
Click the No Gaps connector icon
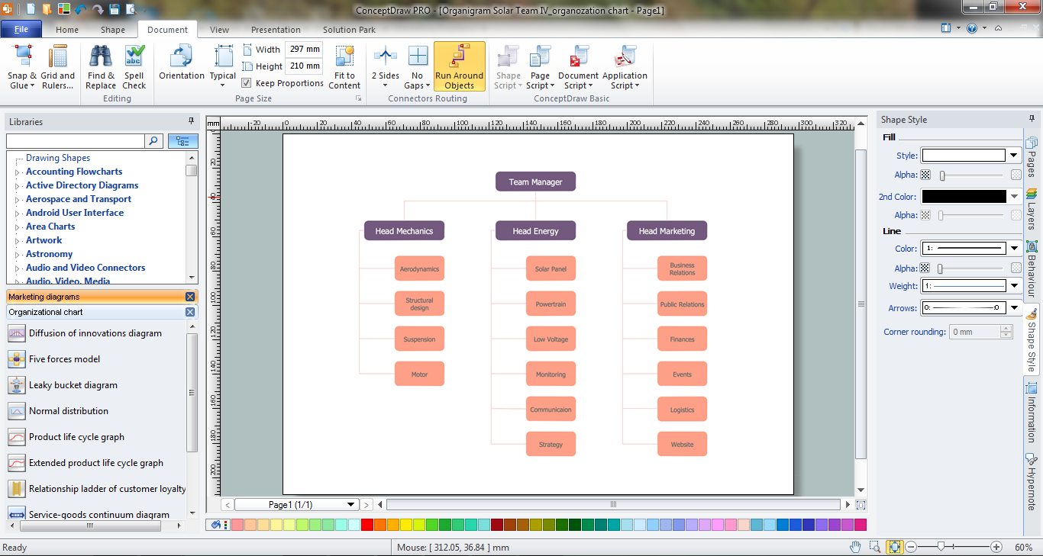click(417, 57)
